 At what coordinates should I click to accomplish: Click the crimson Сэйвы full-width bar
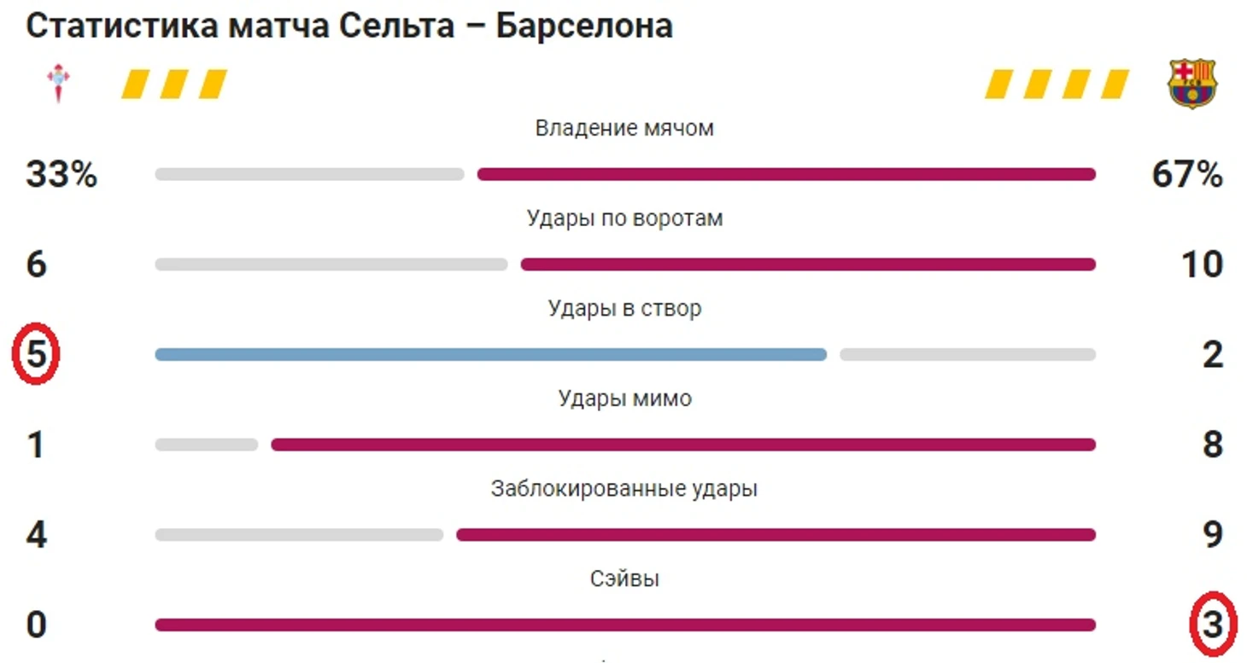point(625,625)
